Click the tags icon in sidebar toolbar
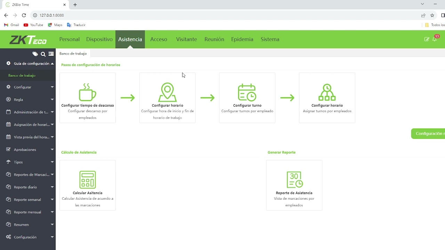Image resolution: width=445 pixels, height=250 pixels. click(x=35, y=54)
